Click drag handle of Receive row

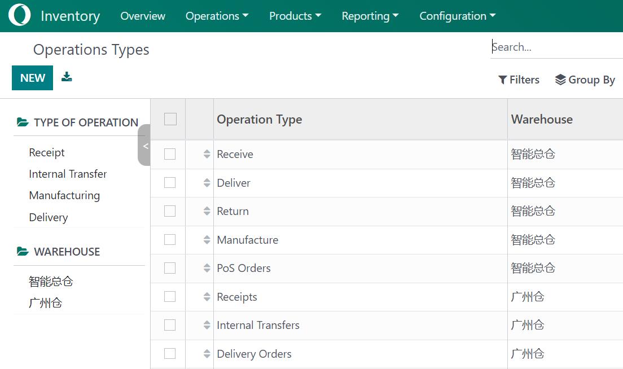pos(207,153)
